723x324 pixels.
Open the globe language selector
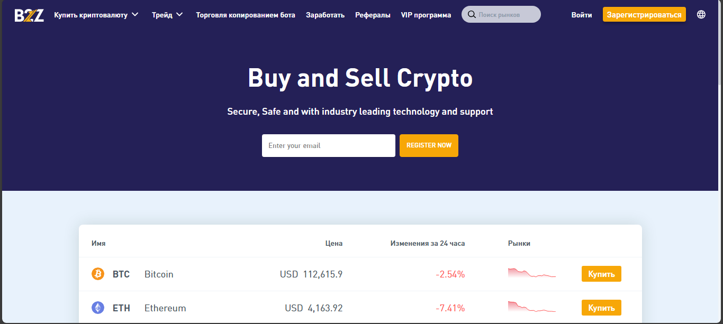click(x=701, y=15)
